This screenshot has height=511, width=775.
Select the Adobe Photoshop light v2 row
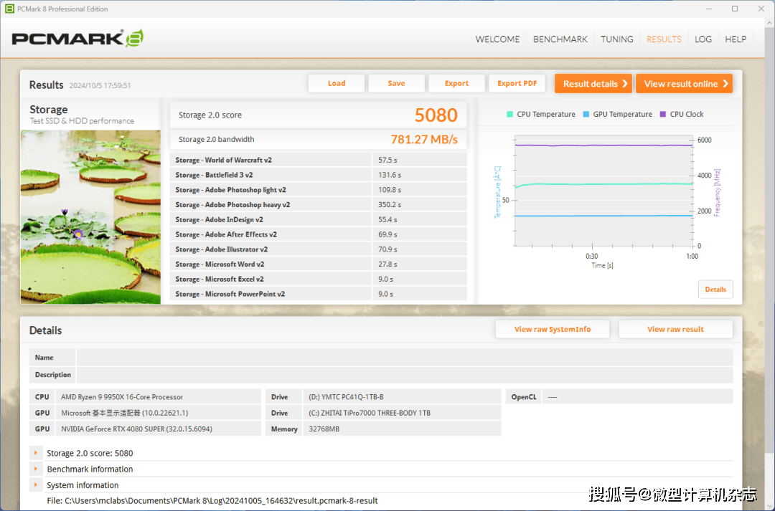(319, 190)
